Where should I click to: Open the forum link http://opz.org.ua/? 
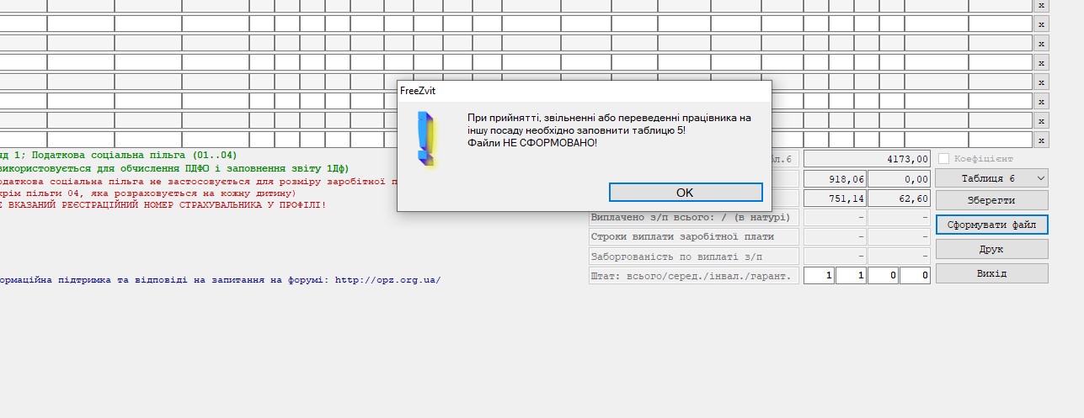387,280
